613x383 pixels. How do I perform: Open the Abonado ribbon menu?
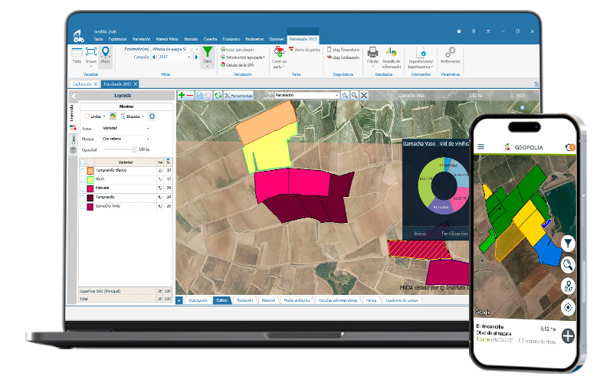click(191, 40)
